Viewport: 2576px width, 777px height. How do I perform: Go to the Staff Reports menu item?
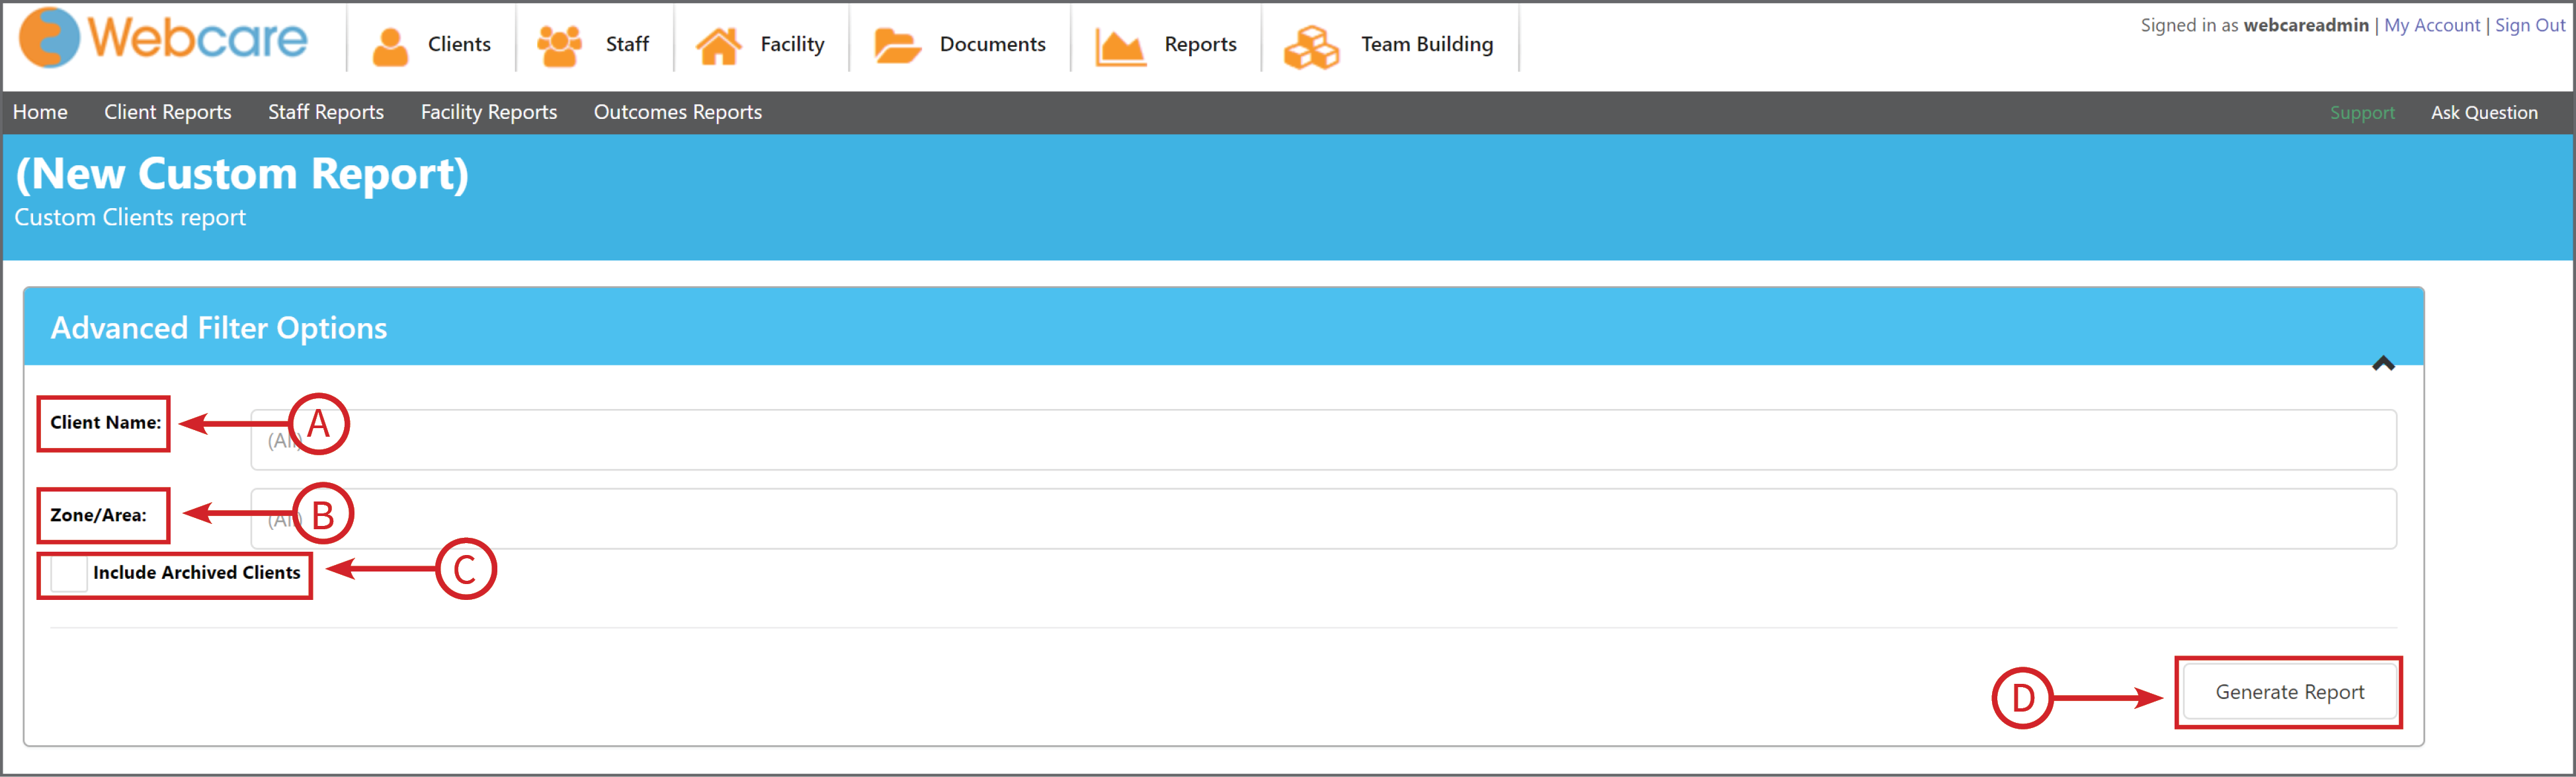pos(326,112)
